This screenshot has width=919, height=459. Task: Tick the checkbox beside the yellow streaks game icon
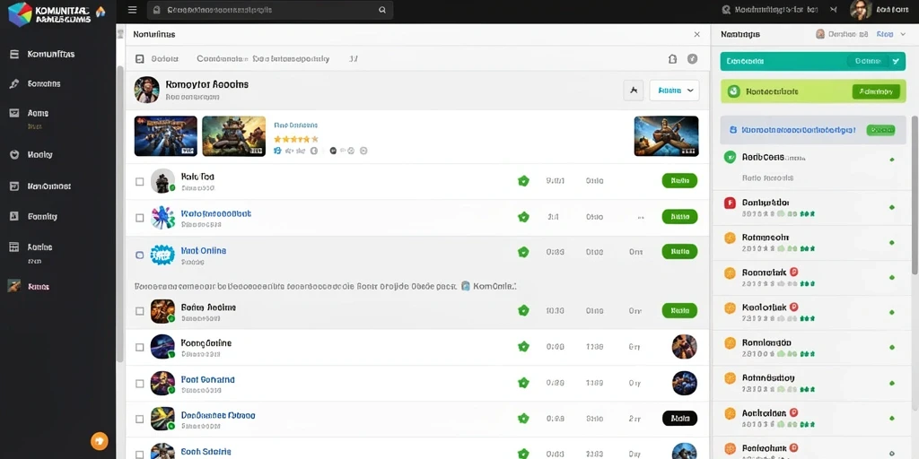pyautogui.click(x=139, y=420)
